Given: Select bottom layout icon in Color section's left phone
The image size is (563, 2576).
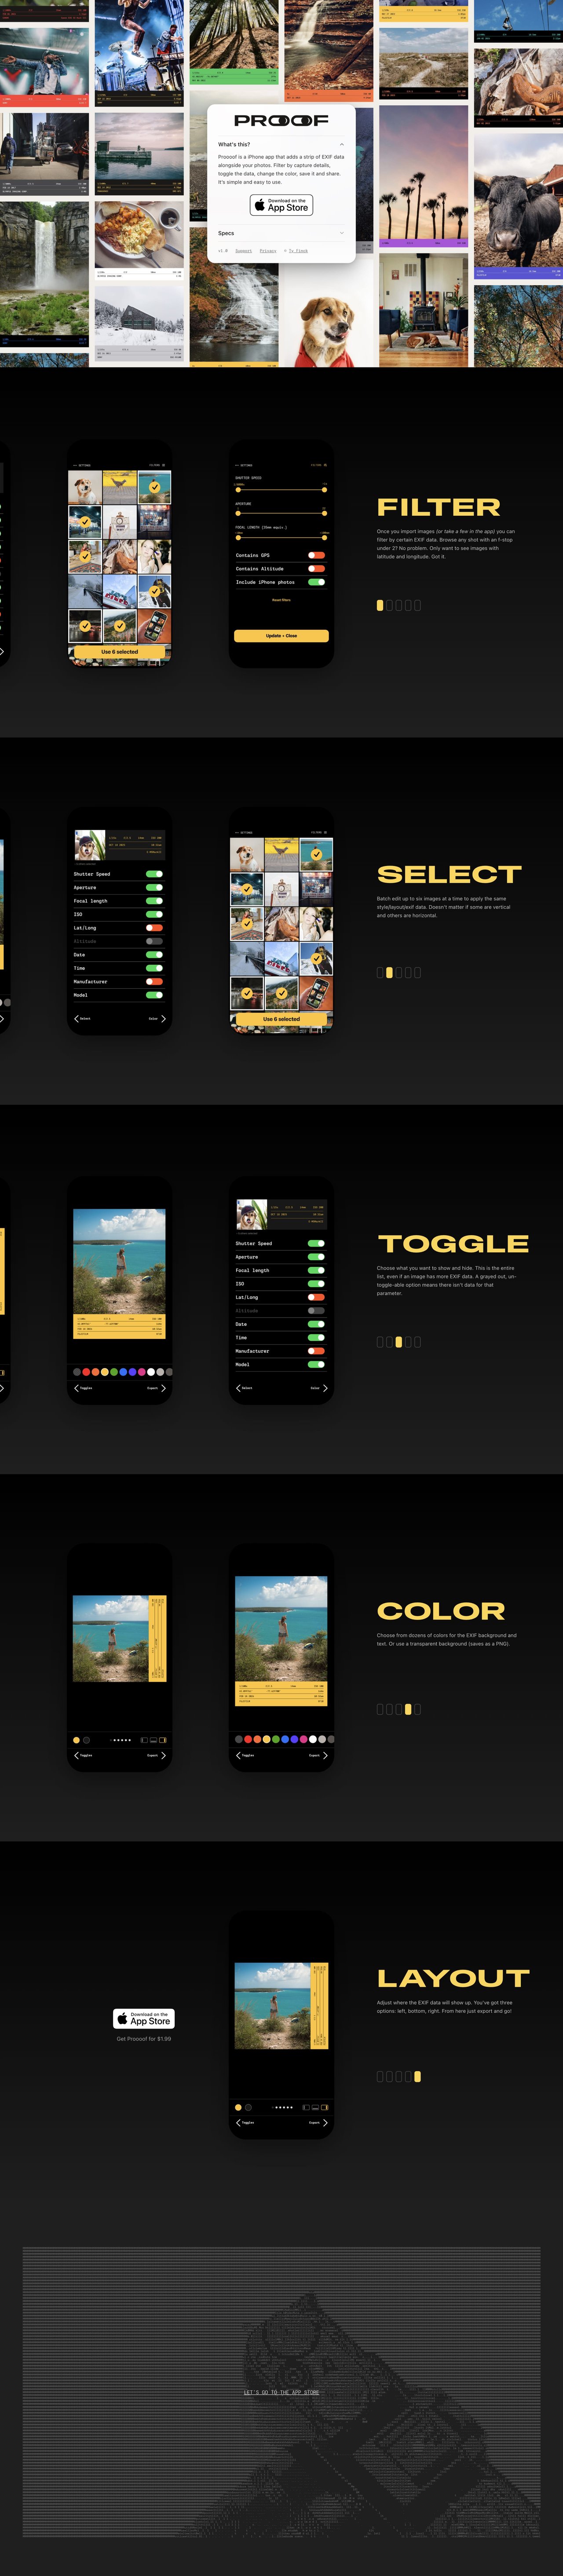Looking at the screenshot, I should [154, 1740].
